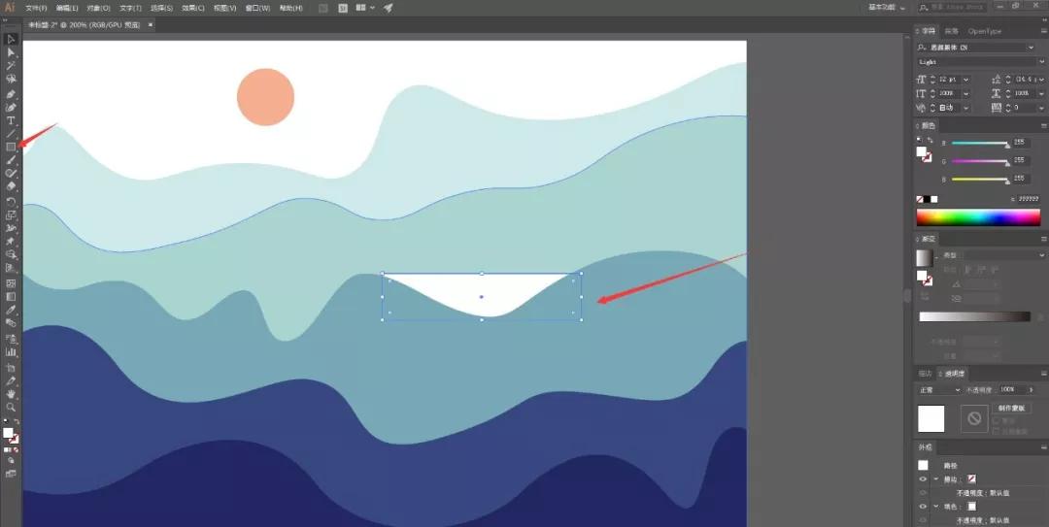Select the Magic Wand tool
The image size is (1049, 527).
tap(11, 66)
